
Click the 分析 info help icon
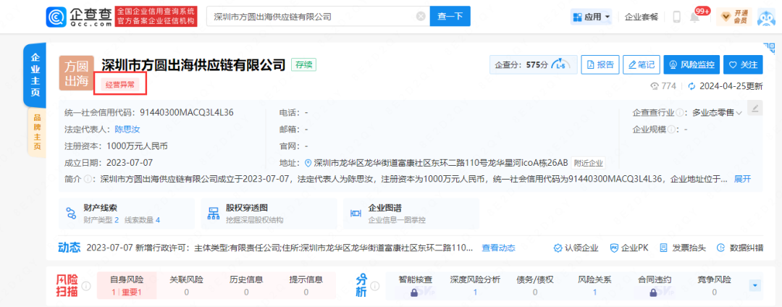click(x=375, y=286)
